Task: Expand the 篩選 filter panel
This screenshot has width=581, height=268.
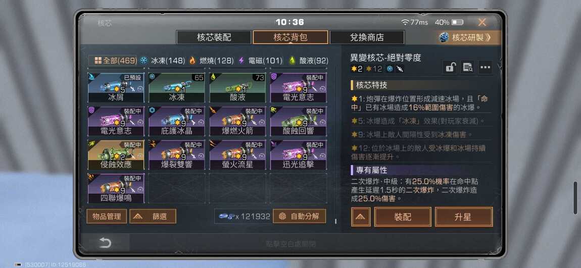Action: point(153,216)
